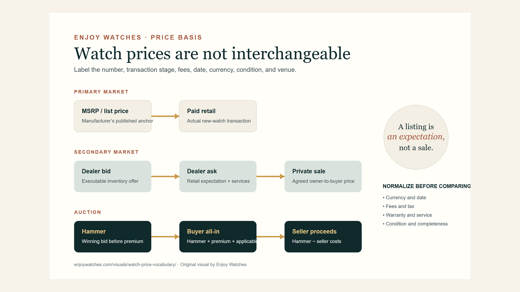Select the 'Currency and date' bullet

pyautogui.click(x=404, y=198)
